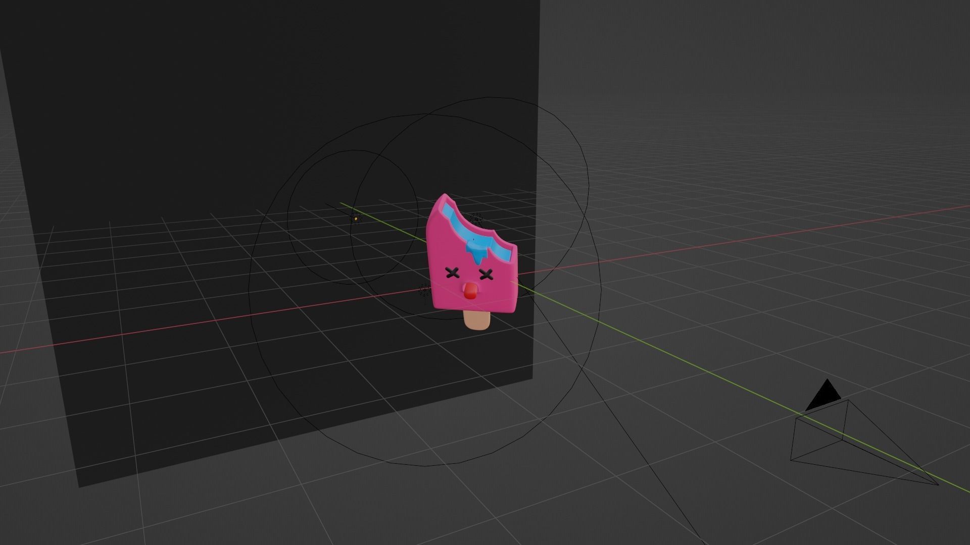Click the light gizmo above the popsicle bite

(x=476, y=220)
